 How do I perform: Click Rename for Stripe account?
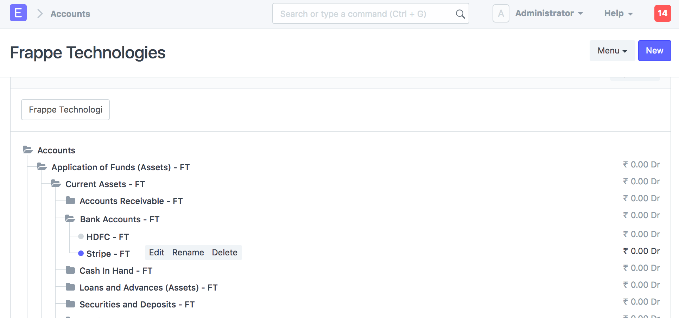coord(188,253)
